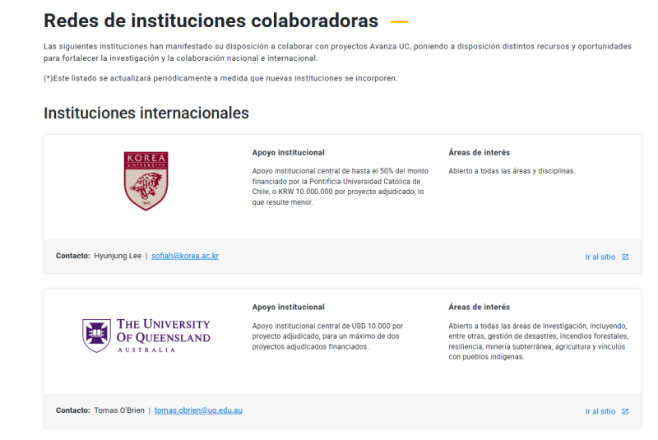This screenshot has width=658, height=440.
Task: Click 'Contacto:' label in Korea University card
Action: (73, 256)
